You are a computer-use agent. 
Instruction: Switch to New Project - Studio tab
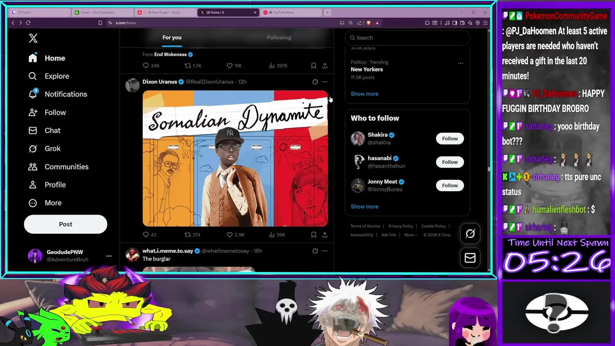tap(166, 12)
